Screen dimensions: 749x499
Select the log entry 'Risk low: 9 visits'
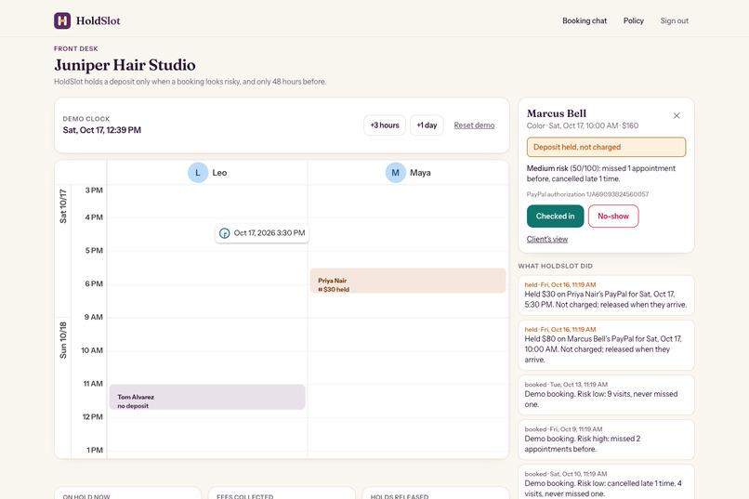point(606,395)
